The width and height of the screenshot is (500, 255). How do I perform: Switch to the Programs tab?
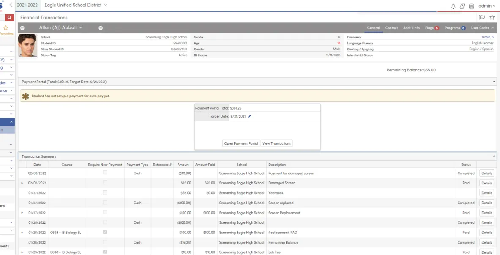(x=452, y=28)
